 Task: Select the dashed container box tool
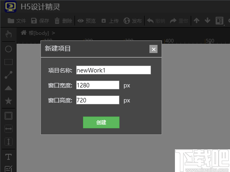click(9, 116)
